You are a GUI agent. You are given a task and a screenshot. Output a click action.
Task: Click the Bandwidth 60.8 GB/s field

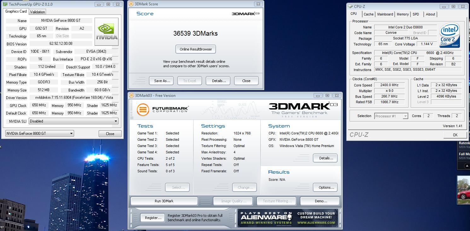(x=102, y=90)
